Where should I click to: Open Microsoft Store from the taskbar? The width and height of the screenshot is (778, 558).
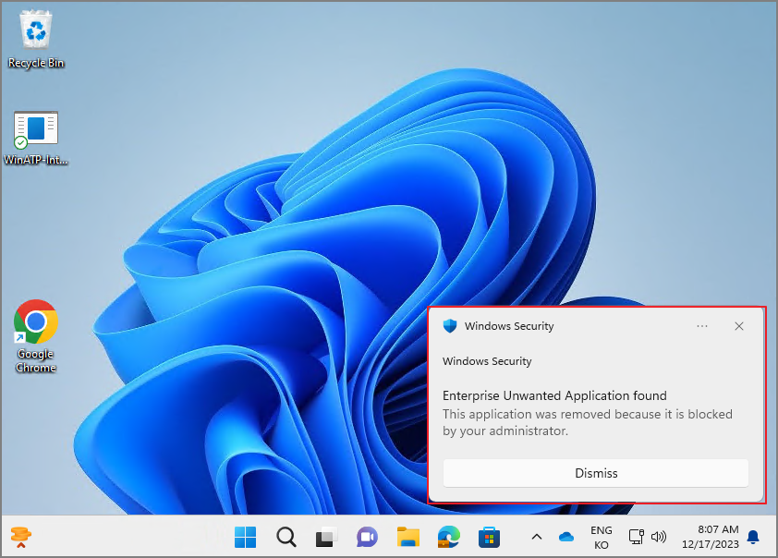coord(489,537)
